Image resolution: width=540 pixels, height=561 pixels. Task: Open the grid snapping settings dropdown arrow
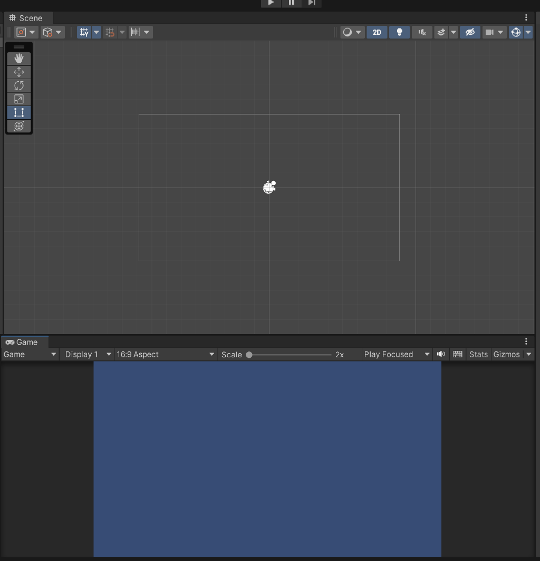pyautogui.click(x=122, y=32)
